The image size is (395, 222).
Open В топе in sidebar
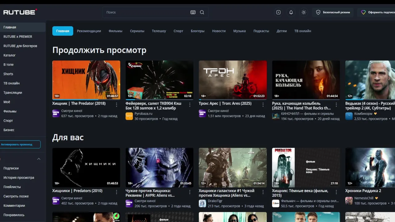[x=23, y=64]
